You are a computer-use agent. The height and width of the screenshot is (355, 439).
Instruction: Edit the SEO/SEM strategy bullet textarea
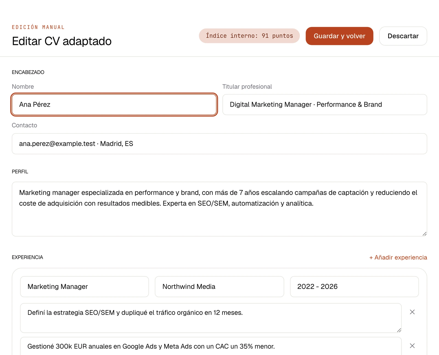211,318
